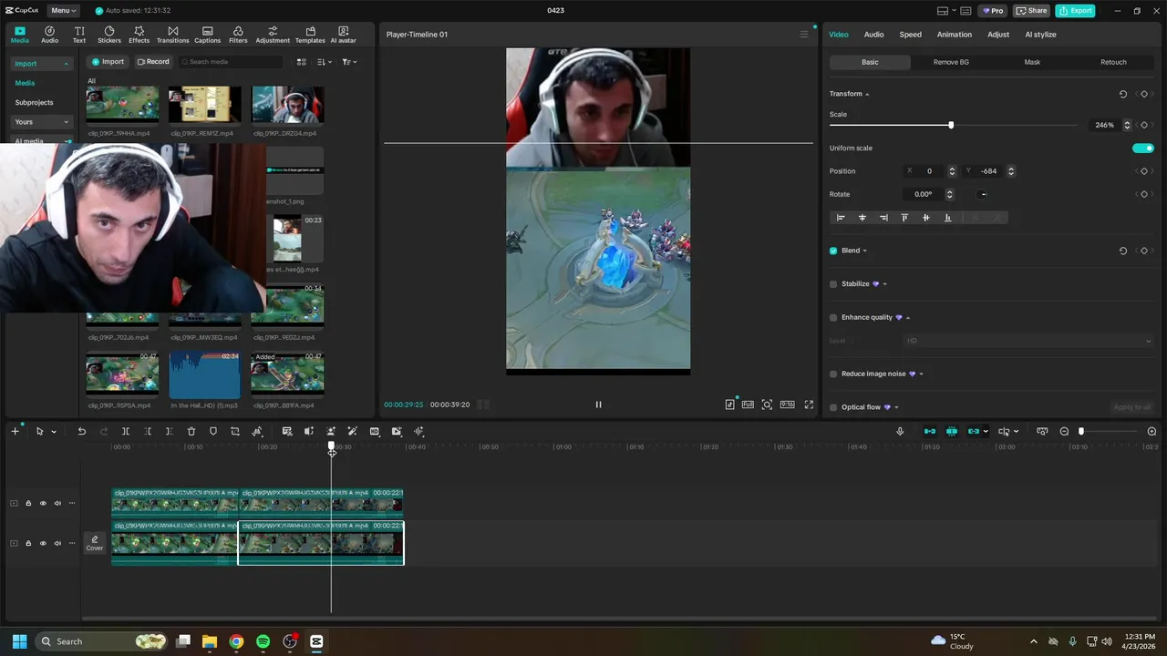This screenshot has height=656, width=1167.
Task: Enable the Stabilize checkbox
Action: pos(833,284)
